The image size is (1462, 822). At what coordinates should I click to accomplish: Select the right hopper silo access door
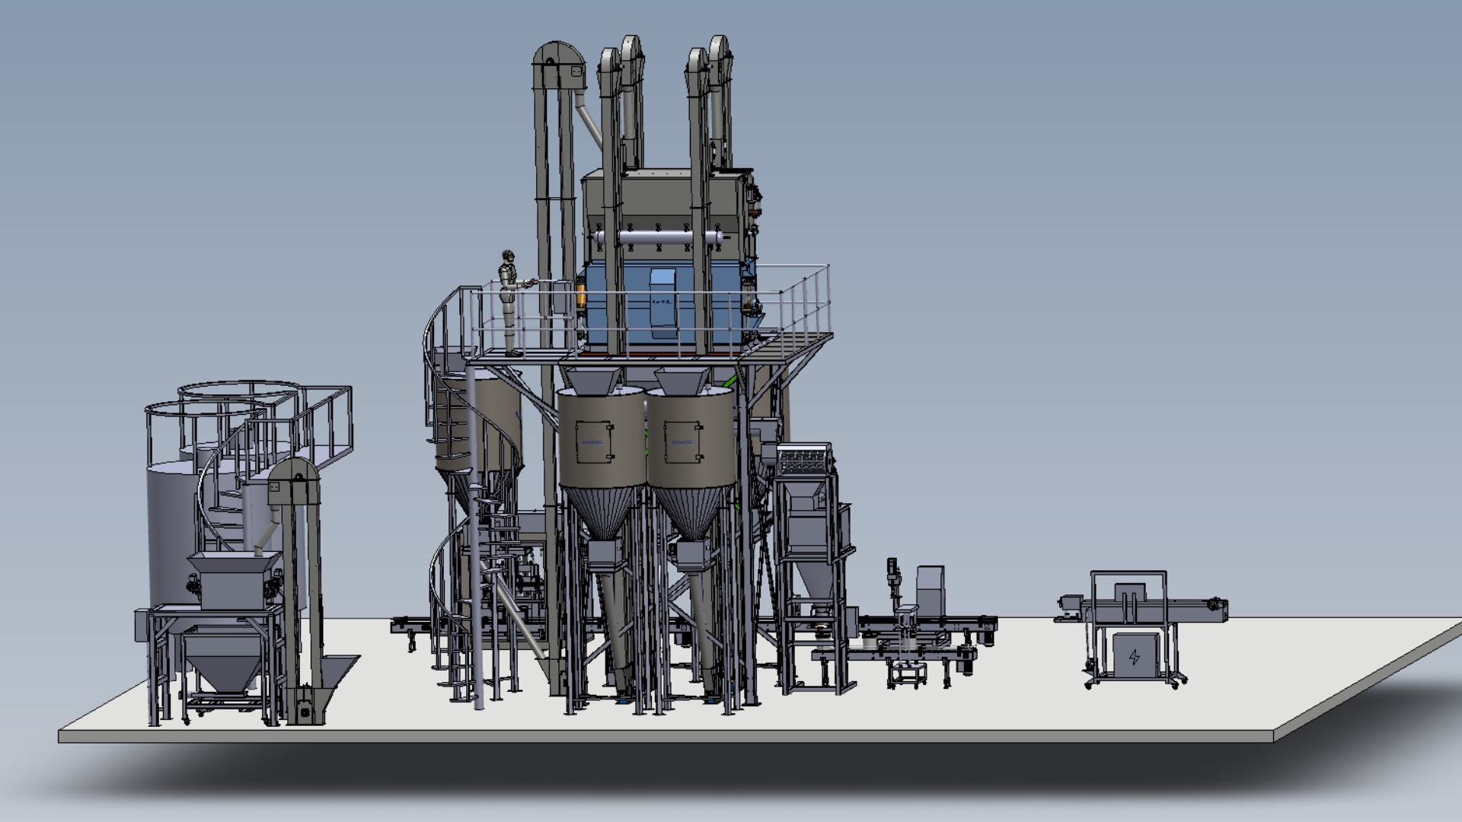click(684, 441)
